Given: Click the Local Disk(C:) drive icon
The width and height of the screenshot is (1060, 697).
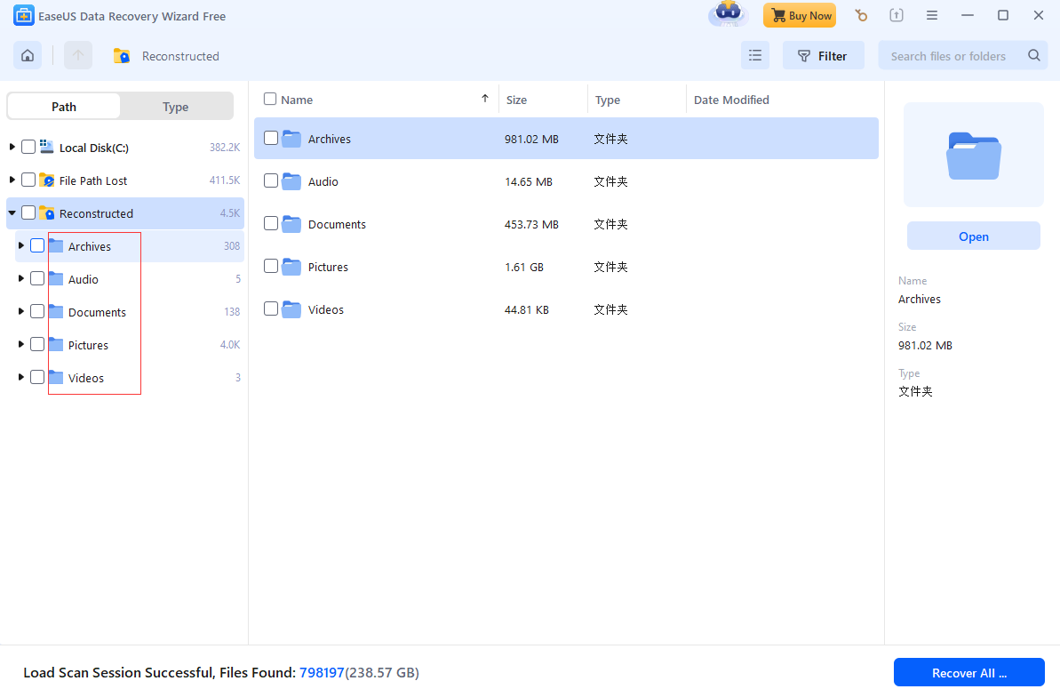Looking at the screenshot, I should (46, 147).
